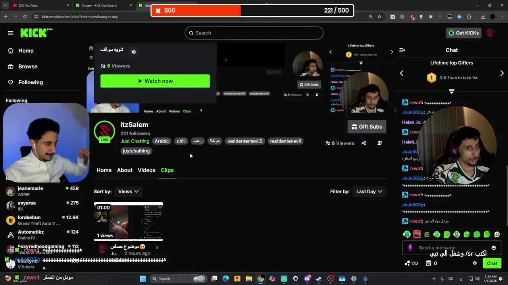Open Last Day filter dropdown
This screenshot has width=508, height=285.
369,192
